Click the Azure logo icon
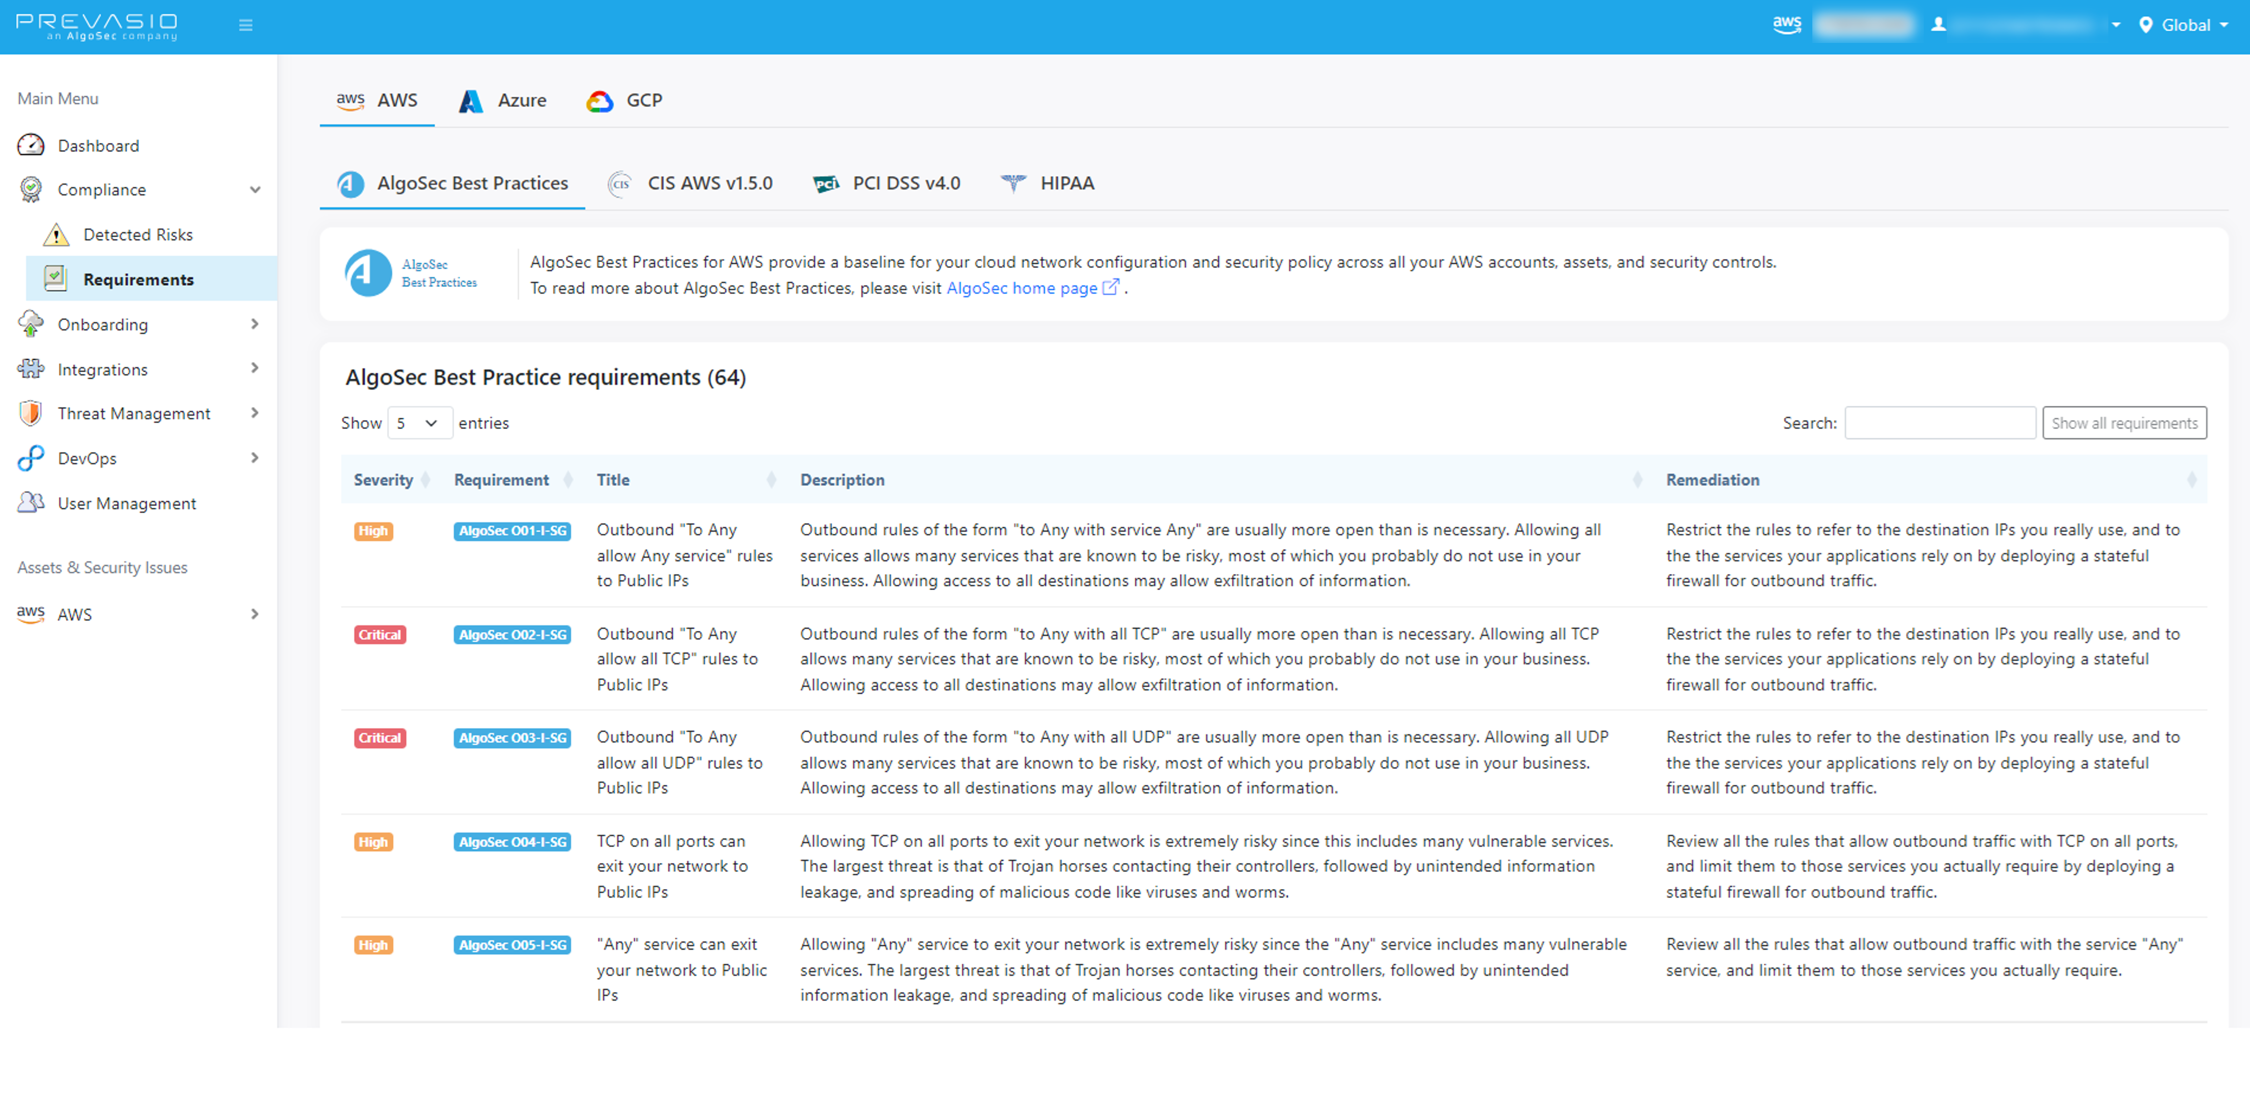 tap(471, 100)
